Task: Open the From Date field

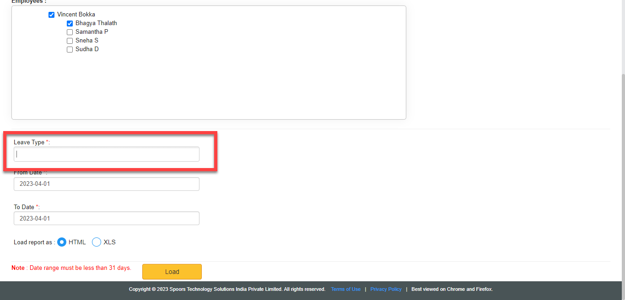Action: (107, 184)
